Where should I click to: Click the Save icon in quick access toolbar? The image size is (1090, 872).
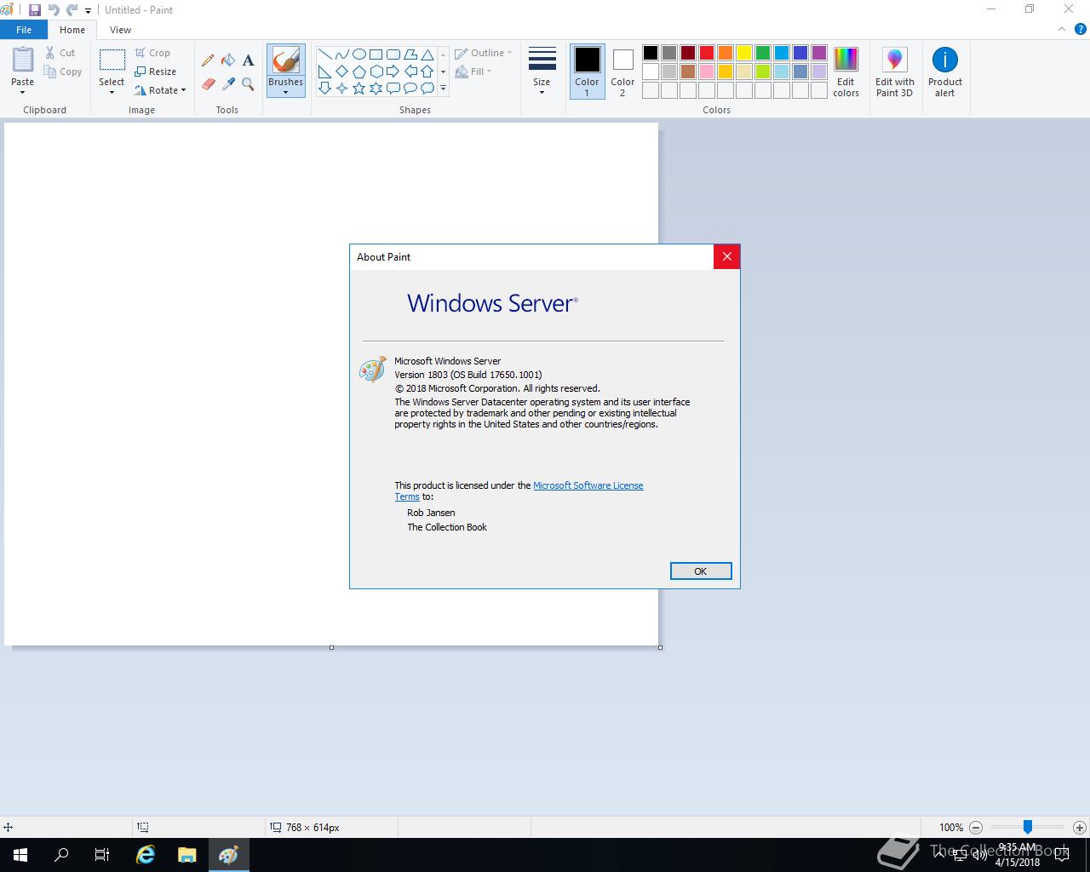tap(35, 10)
